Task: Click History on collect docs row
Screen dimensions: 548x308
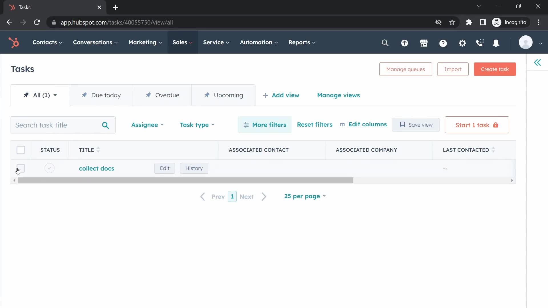Action: (x=194, y=168)
